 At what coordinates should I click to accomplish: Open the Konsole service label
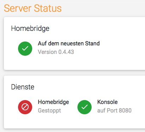(x=108, y=102)
